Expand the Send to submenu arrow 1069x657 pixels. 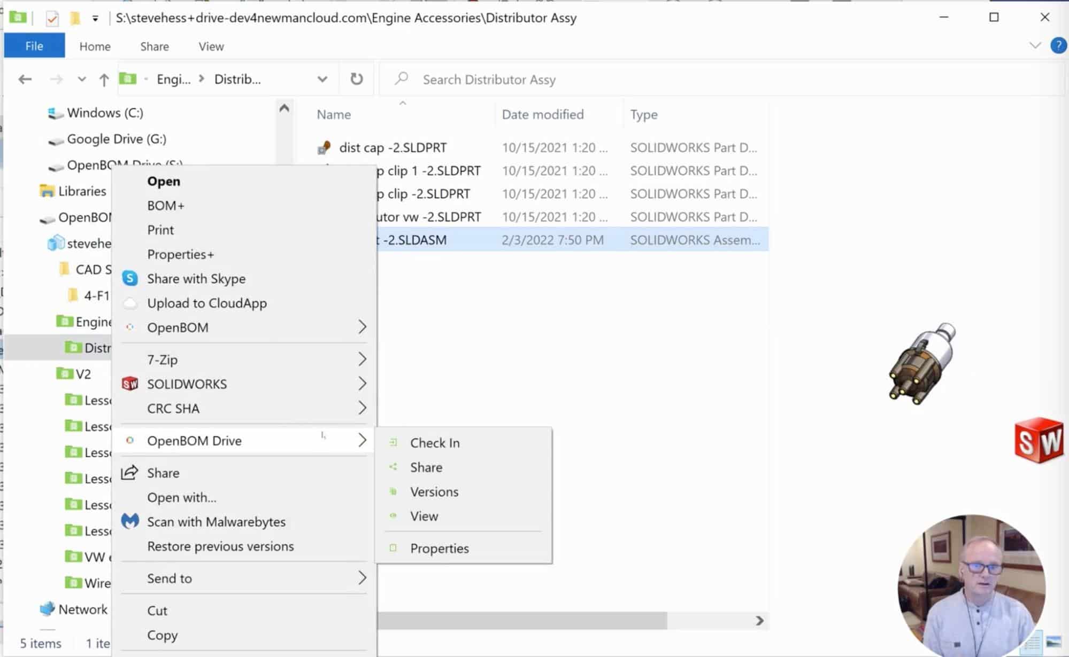point(362,577)
